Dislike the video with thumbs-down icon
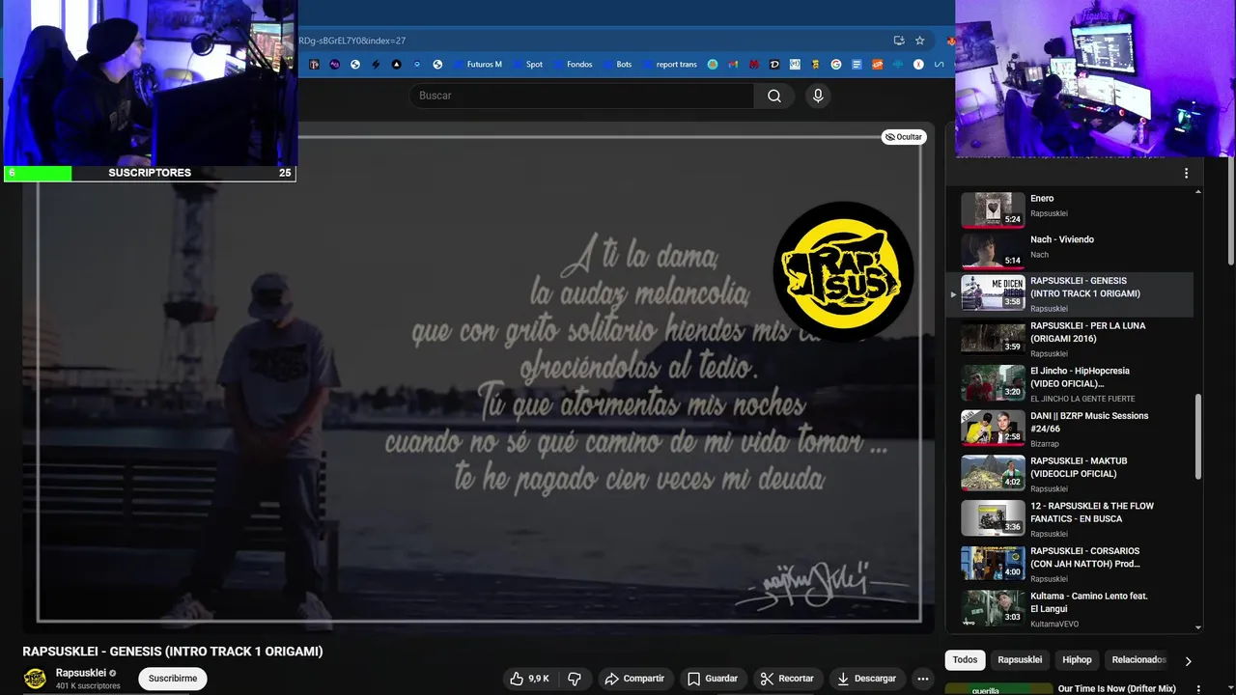Viewport: 1236px width, 695px height. [575, 679]
